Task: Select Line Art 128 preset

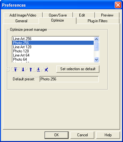Action: 53,47
